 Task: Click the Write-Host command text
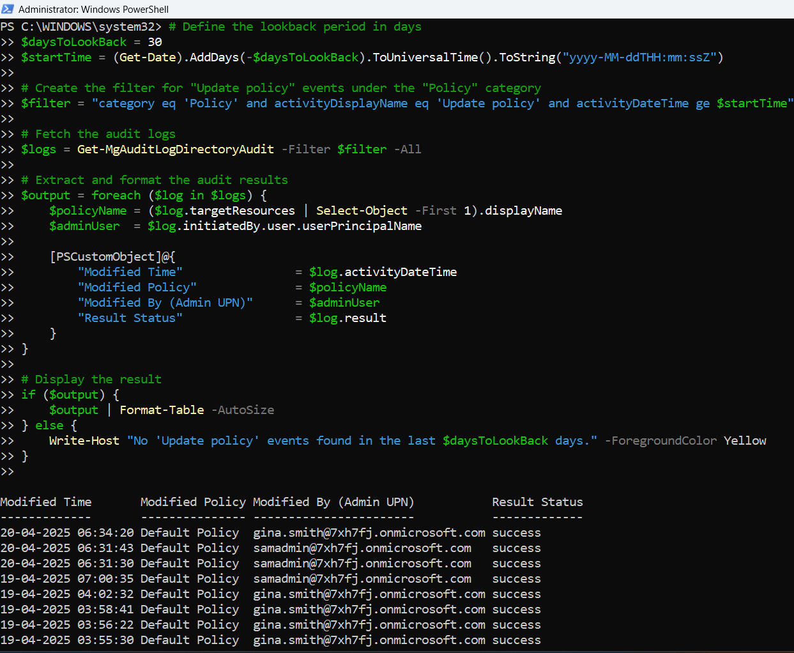84,441
